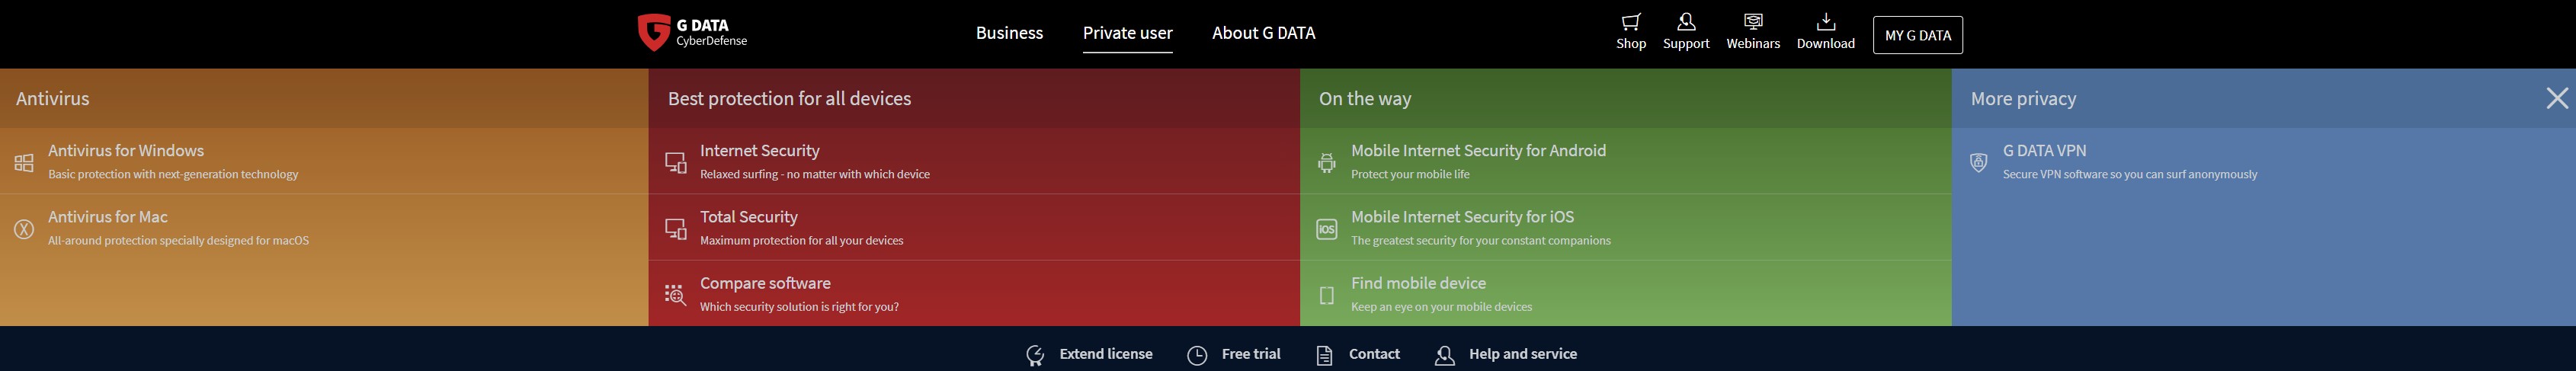Open the Business menu
The width and height of the screenshot is (2576, 371).
pos(1009,33)
